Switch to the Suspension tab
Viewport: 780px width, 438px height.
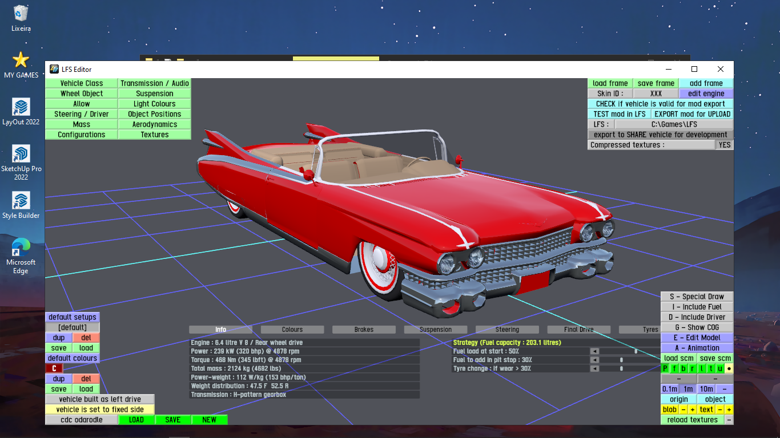436,330
